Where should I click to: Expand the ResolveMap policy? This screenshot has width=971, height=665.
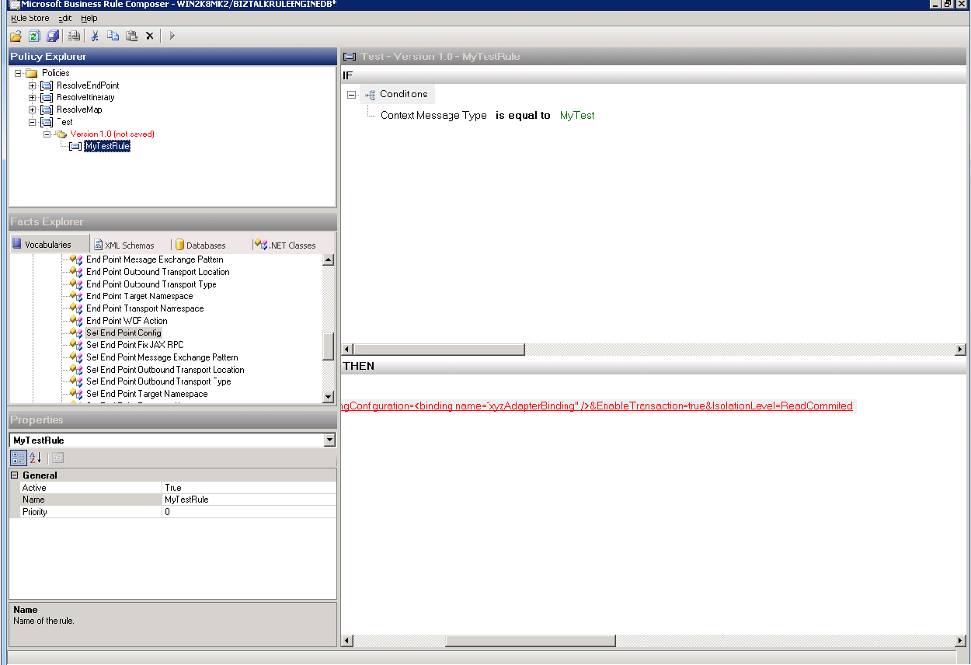[x=33, y=110]
